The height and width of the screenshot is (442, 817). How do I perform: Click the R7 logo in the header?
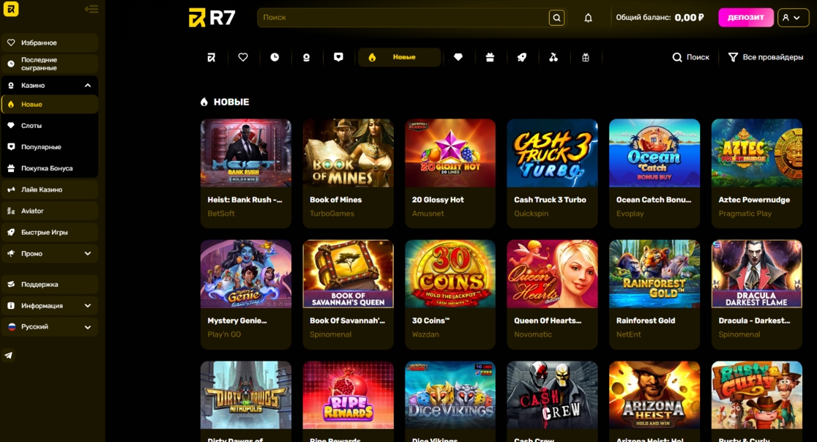(x=212, y=18)
